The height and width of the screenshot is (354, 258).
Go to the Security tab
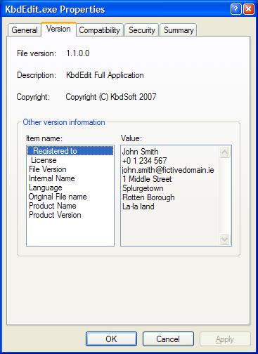142,30
